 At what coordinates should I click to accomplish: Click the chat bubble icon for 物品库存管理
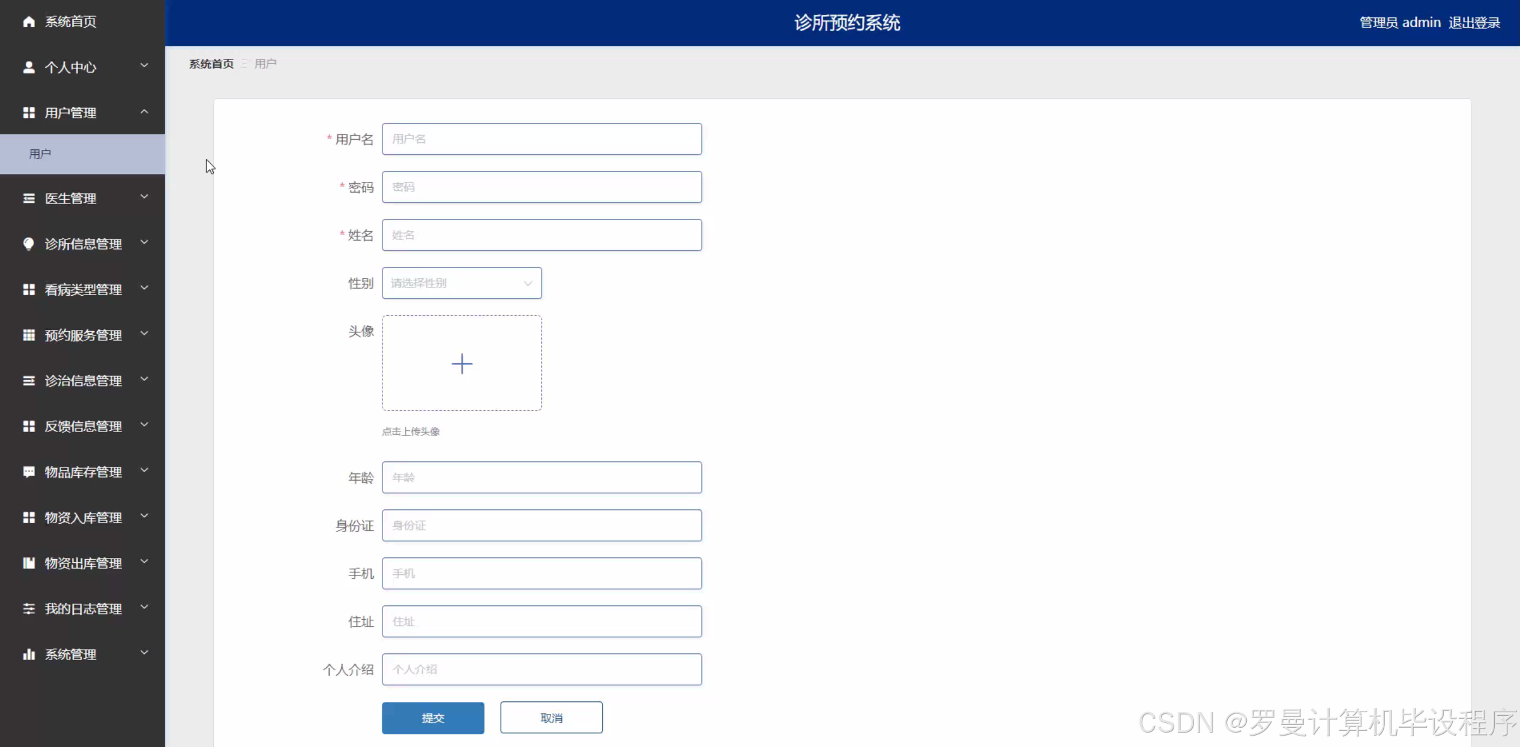coord(28,472)
